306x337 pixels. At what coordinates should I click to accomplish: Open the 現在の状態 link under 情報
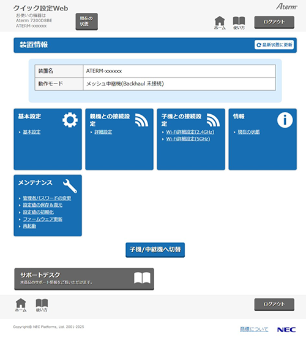(x=248, y=132)
